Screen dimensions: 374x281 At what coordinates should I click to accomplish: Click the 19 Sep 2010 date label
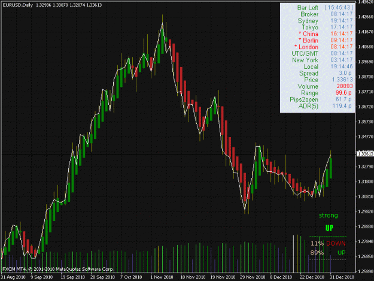(x=73, y=277)
